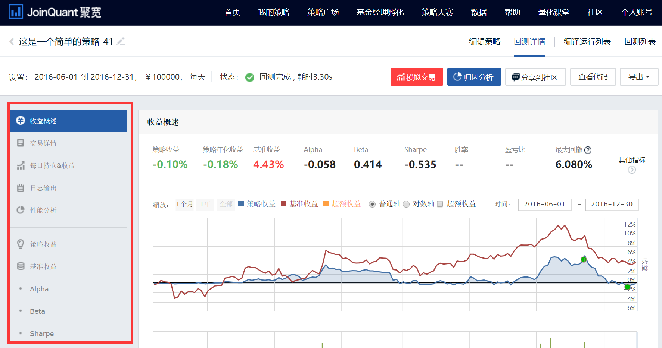Select the 策略收益 sidebar item

tap(43, 244)
